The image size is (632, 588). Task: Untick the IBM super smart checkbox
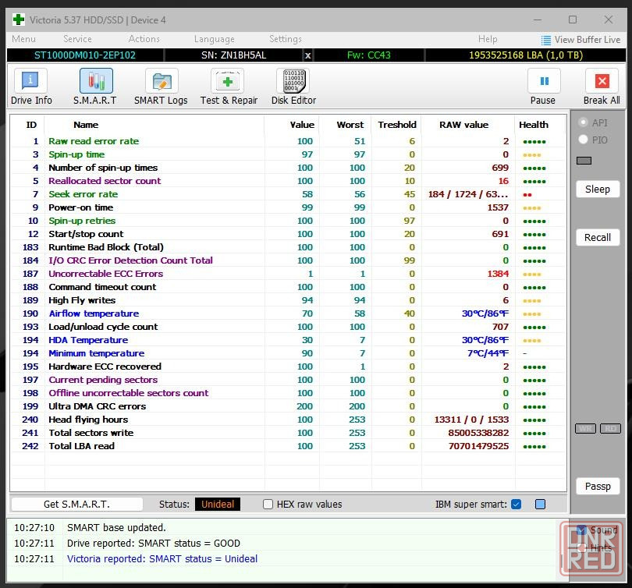[x=516, y=505]
